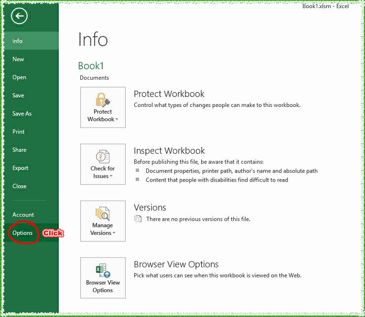Click the Browser View Options Excel icon
365x317 pixels.
click(x=103, y=271)
